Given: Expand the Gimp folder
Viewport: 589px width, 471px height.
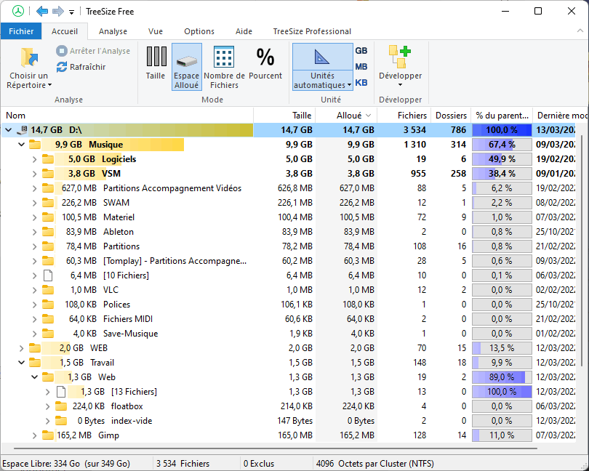Looking at the screenshot, I should (x=35, y=435).
